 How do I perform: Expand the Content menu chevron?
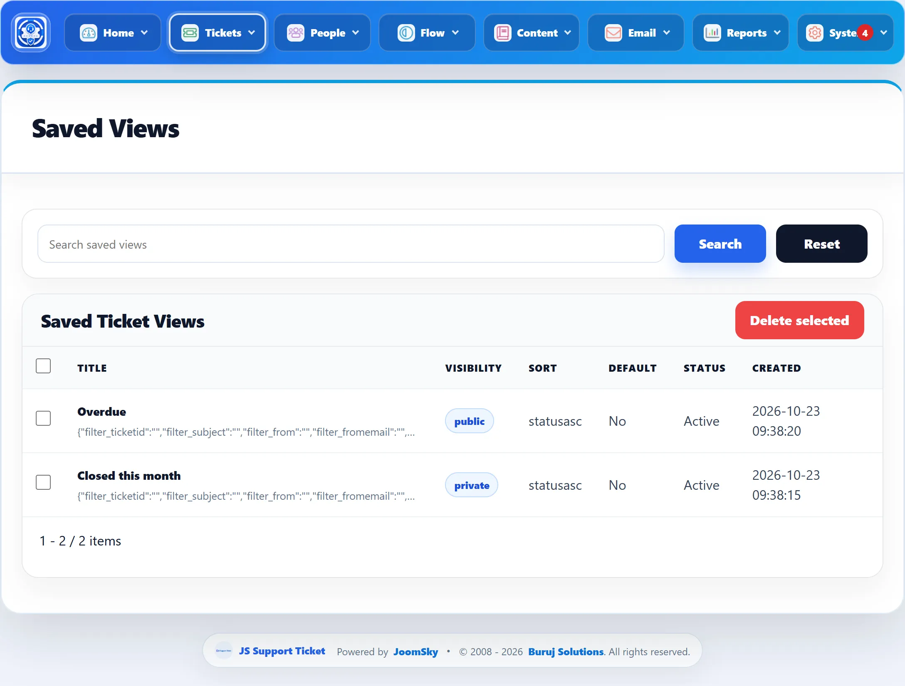click(568, 33)
